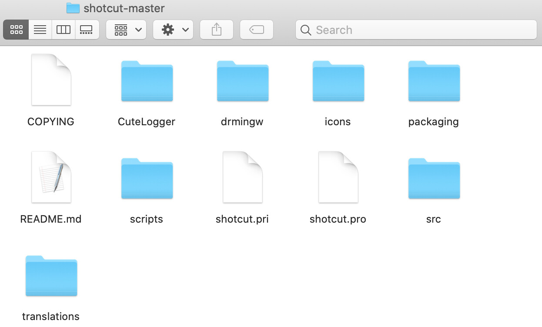Click the packaging name label

(x=434, y=122)
